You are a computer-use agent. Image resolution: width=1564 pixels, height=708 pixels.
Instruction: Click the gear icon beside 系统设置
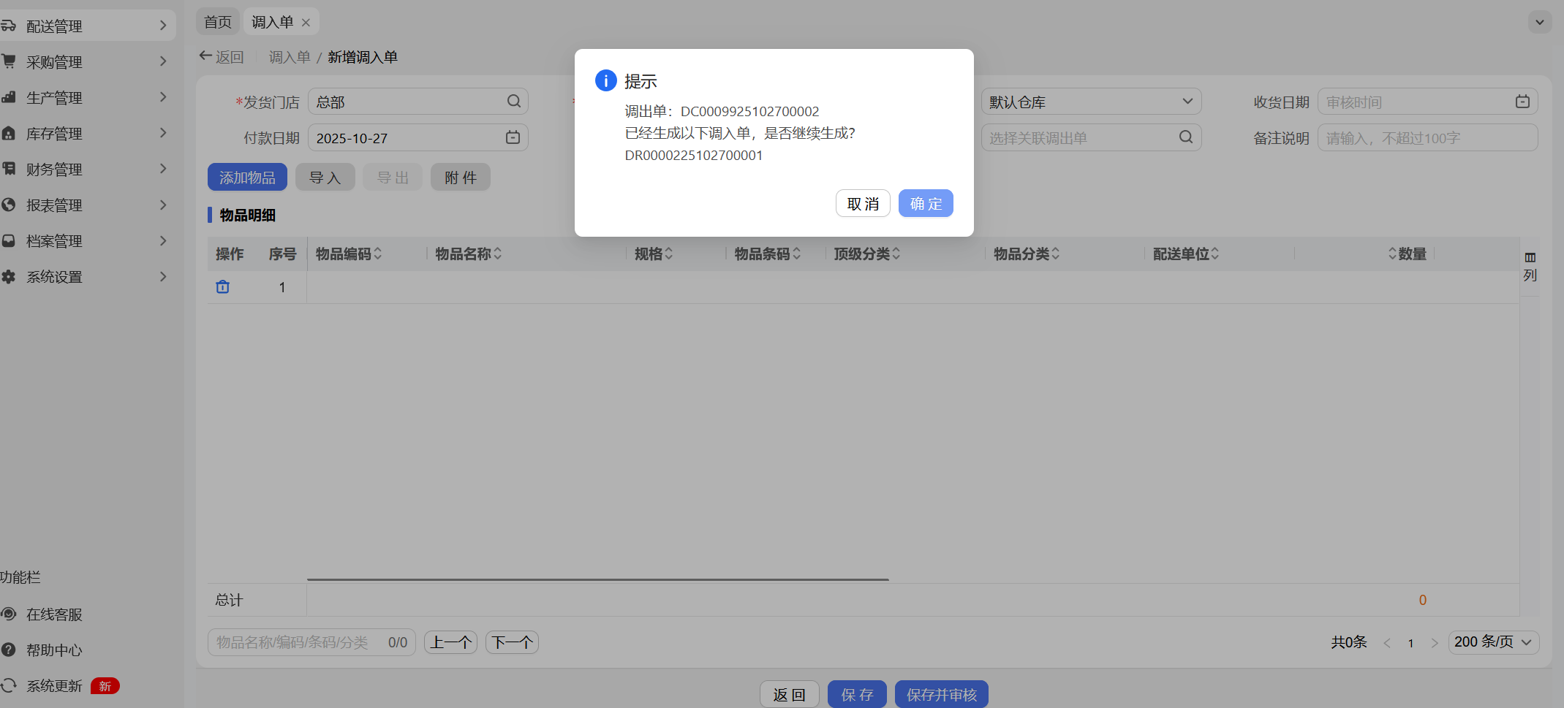tap(9, 276)
